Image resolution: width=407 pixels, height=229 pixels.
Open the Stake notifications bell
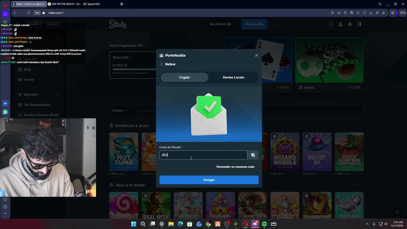tap(350, 24)
